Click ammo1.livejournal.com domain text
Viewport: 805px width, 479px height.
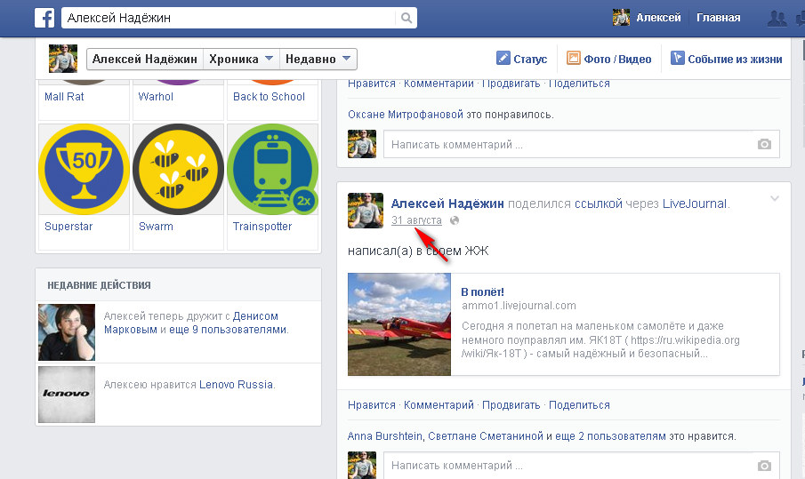tap(519, 306)
